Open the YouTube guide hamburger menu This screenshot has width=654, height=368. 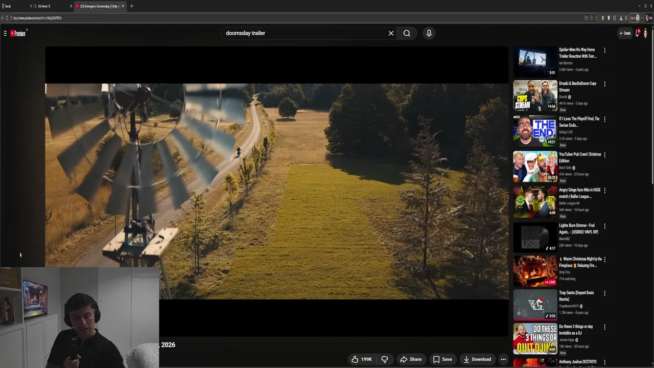click(x=5, y=33)
